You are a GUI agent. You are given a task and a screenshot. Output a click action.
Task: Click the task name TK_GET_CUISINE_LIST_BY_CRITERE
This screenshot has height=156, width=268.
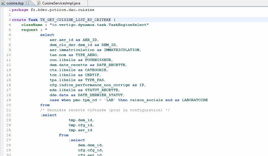[x=75, y=20]
